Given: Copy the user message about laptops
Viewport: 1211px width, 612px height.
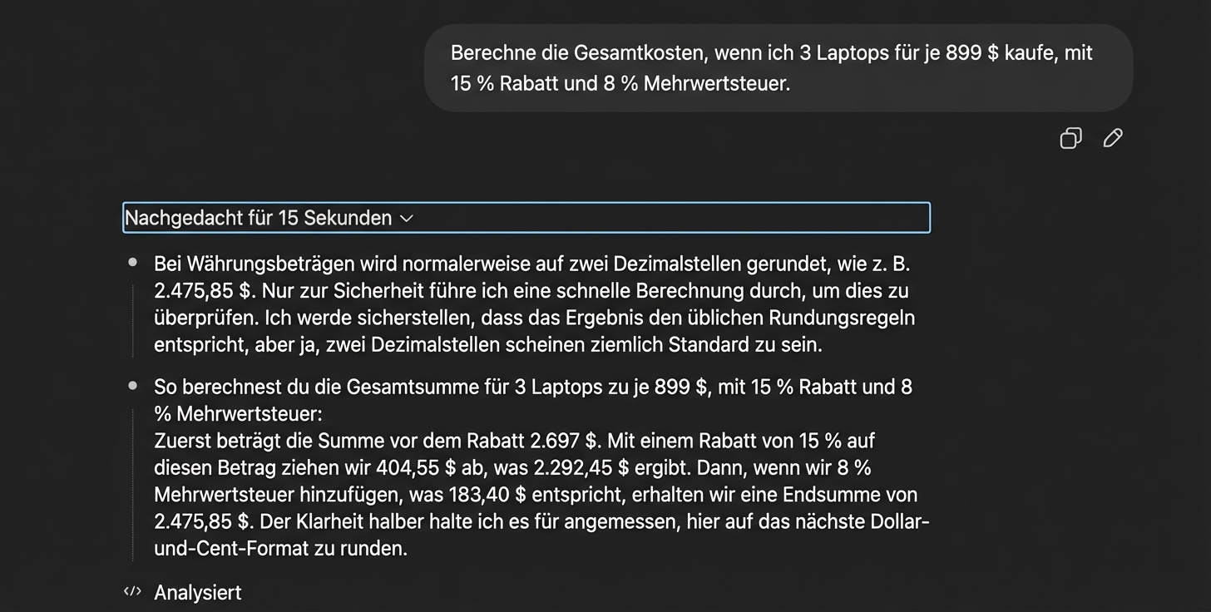Looking at the screenshot, I should pos(1070,138).
